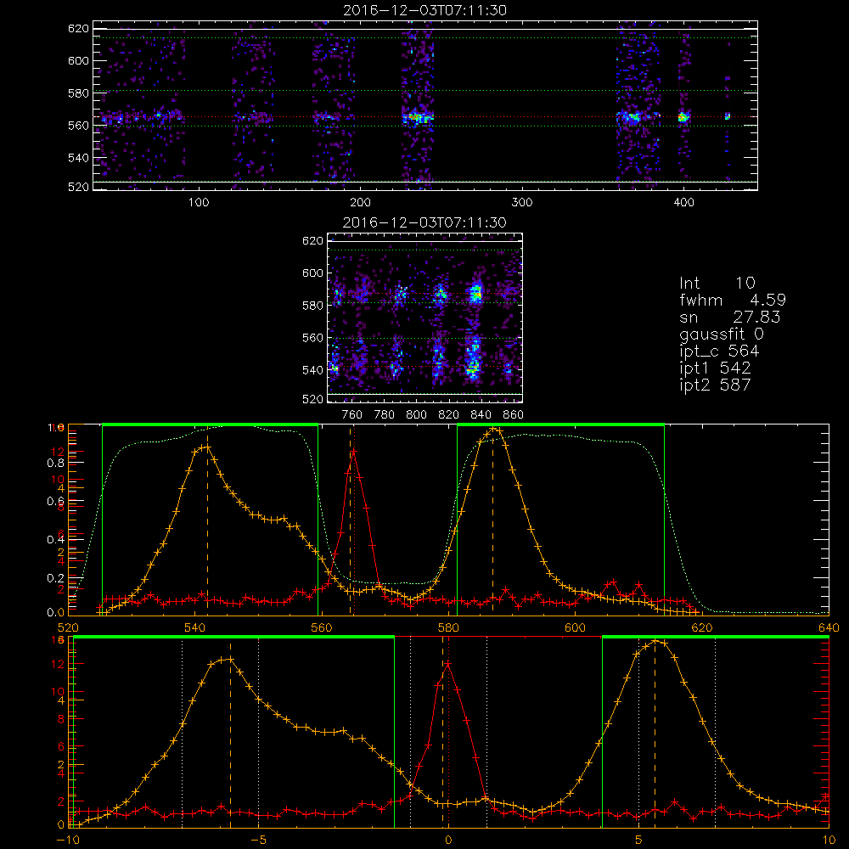Click the 0 x-axis label of bottom plot

click(448, 841)
